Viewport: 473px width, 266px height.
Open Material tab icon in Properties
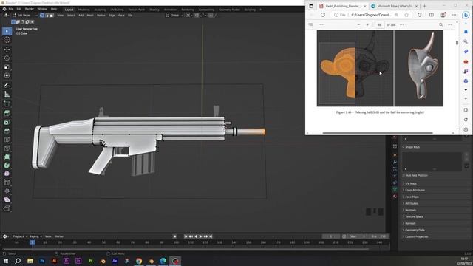point(395,197)
